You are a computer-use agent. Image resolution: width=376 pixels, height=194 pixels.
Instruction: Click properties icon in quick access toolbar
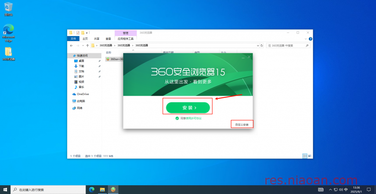78,33
